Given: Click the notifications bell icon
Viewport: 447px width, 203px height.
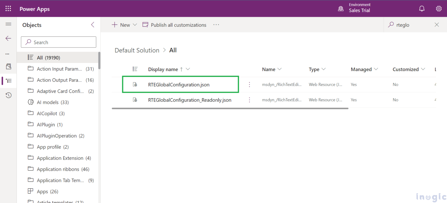Looking at the screenshot, I should point(422,8).
